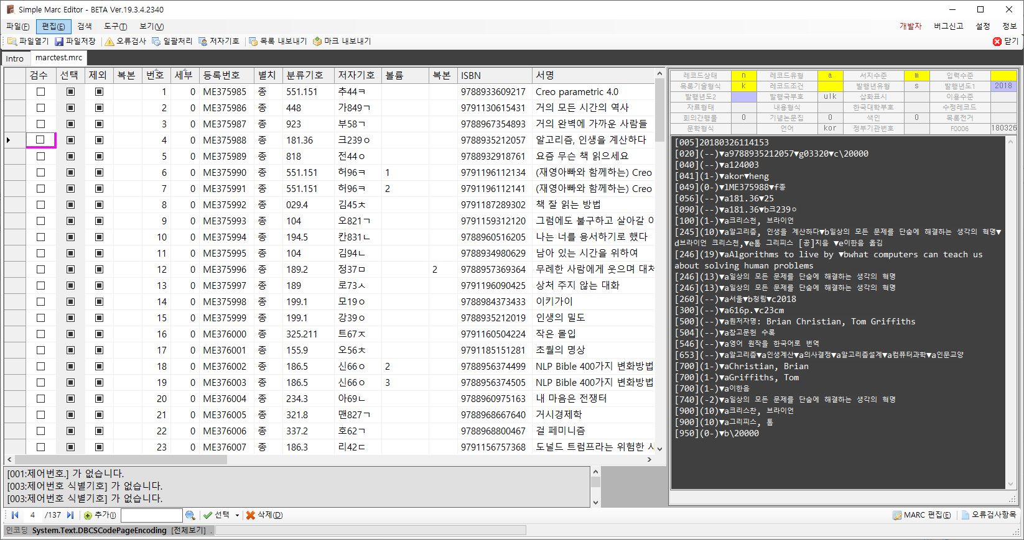The height and width of the screenshot is (540, 1024).
Task: Check 검수 box for record ME376001
Action: 41,350
